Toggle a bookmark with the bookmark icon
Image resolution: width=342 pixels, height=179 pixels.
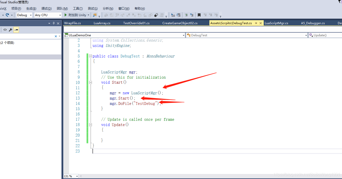pyautogui.click(x=199, y=15)
